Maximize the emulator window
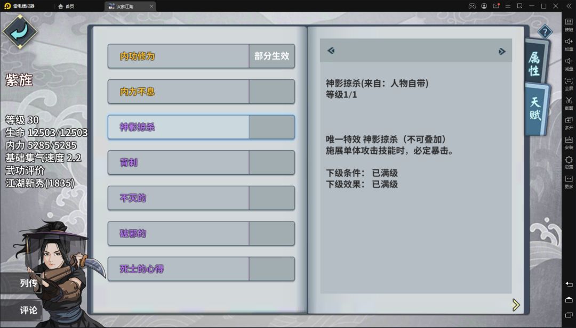This screenshot has width=576, height=328. tap(543, 6)
